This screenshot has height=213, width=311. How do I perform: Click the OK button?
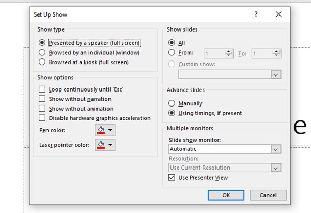pos(226,195)
